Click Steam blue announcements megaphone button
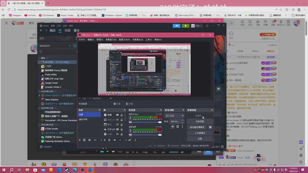This screenshot has width=308, height=173. (177, 26)
